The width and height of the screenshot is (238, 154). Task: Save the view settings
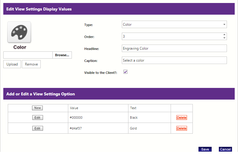point(205,149)
